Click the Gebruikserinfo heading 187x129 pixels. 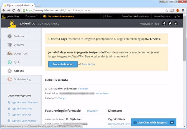(x=57, y=80)
